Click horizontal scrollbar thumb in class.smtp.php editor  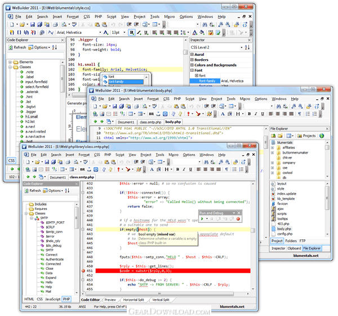pyautogui.click(x=159, y=294)
